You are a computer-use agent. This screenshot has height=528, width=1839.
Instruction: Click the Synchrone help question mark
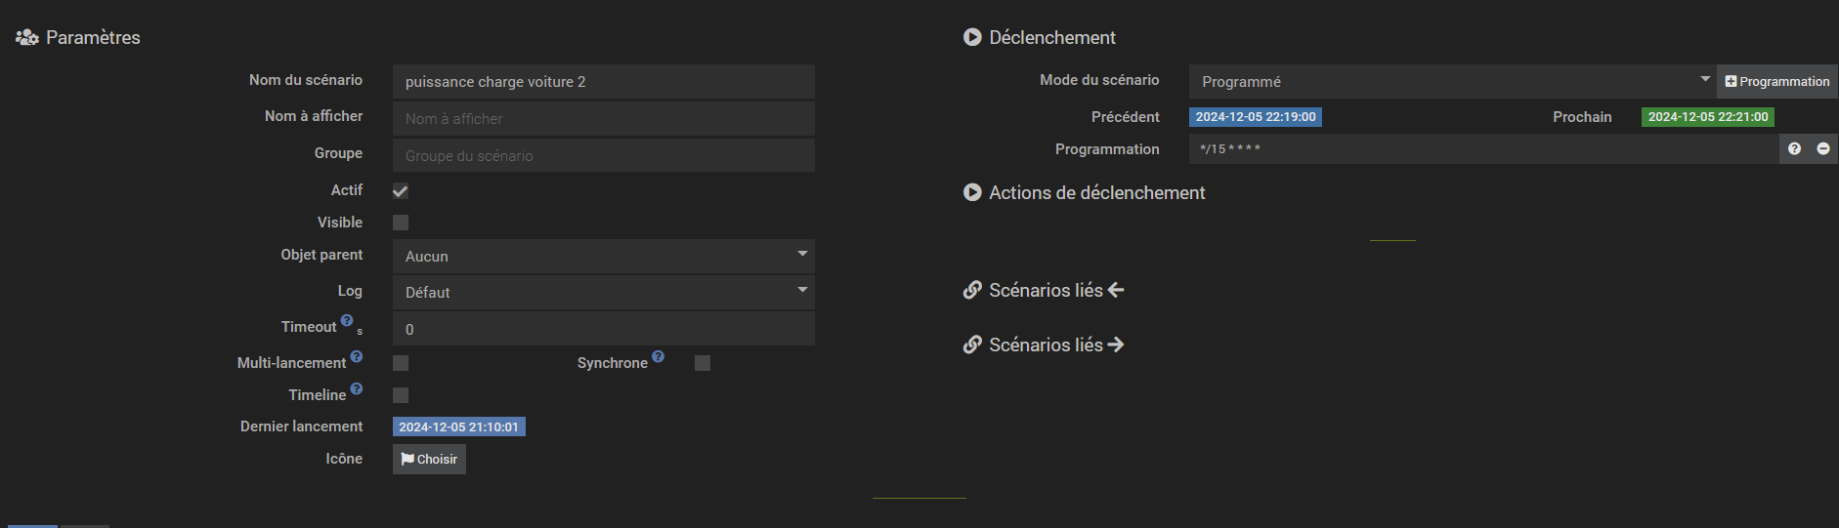point(659,356)
